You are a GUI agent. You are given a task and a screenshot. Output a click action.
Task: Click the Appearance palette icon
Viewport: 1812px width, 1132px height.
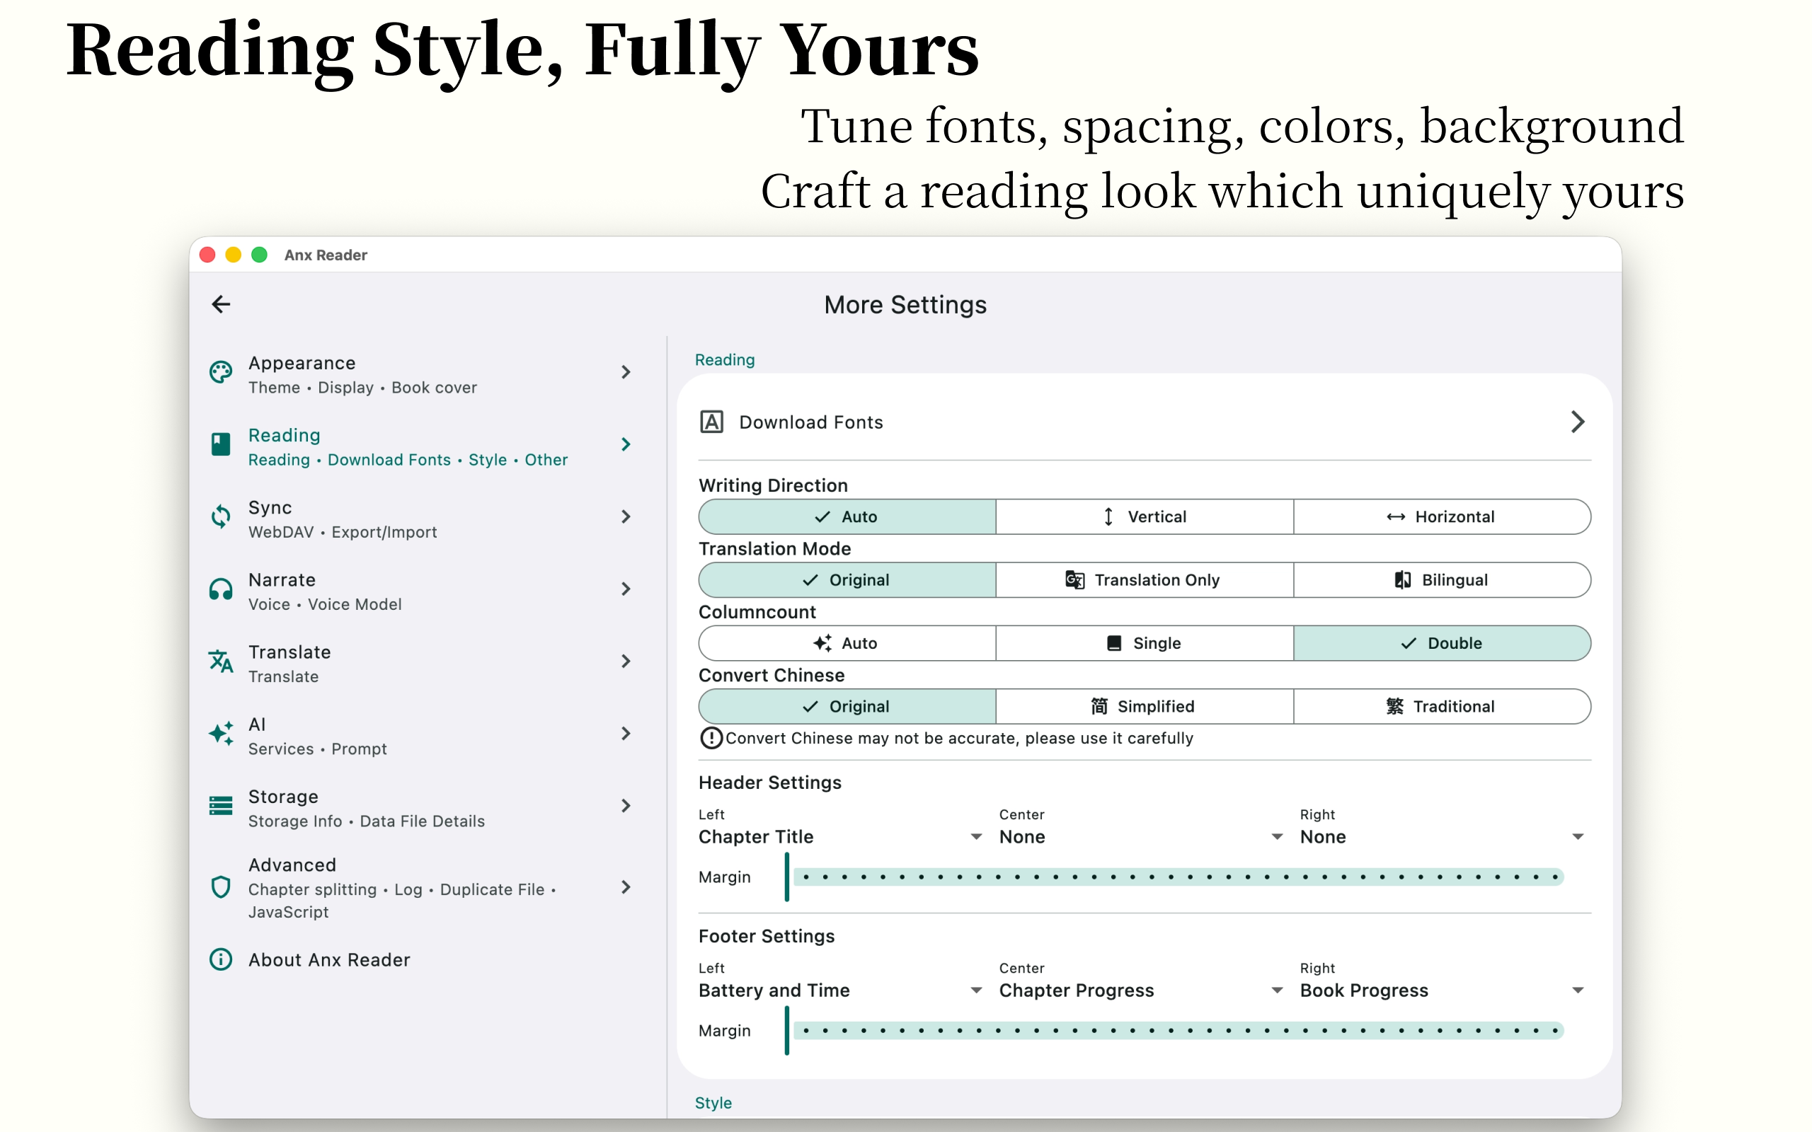(221, 372)
